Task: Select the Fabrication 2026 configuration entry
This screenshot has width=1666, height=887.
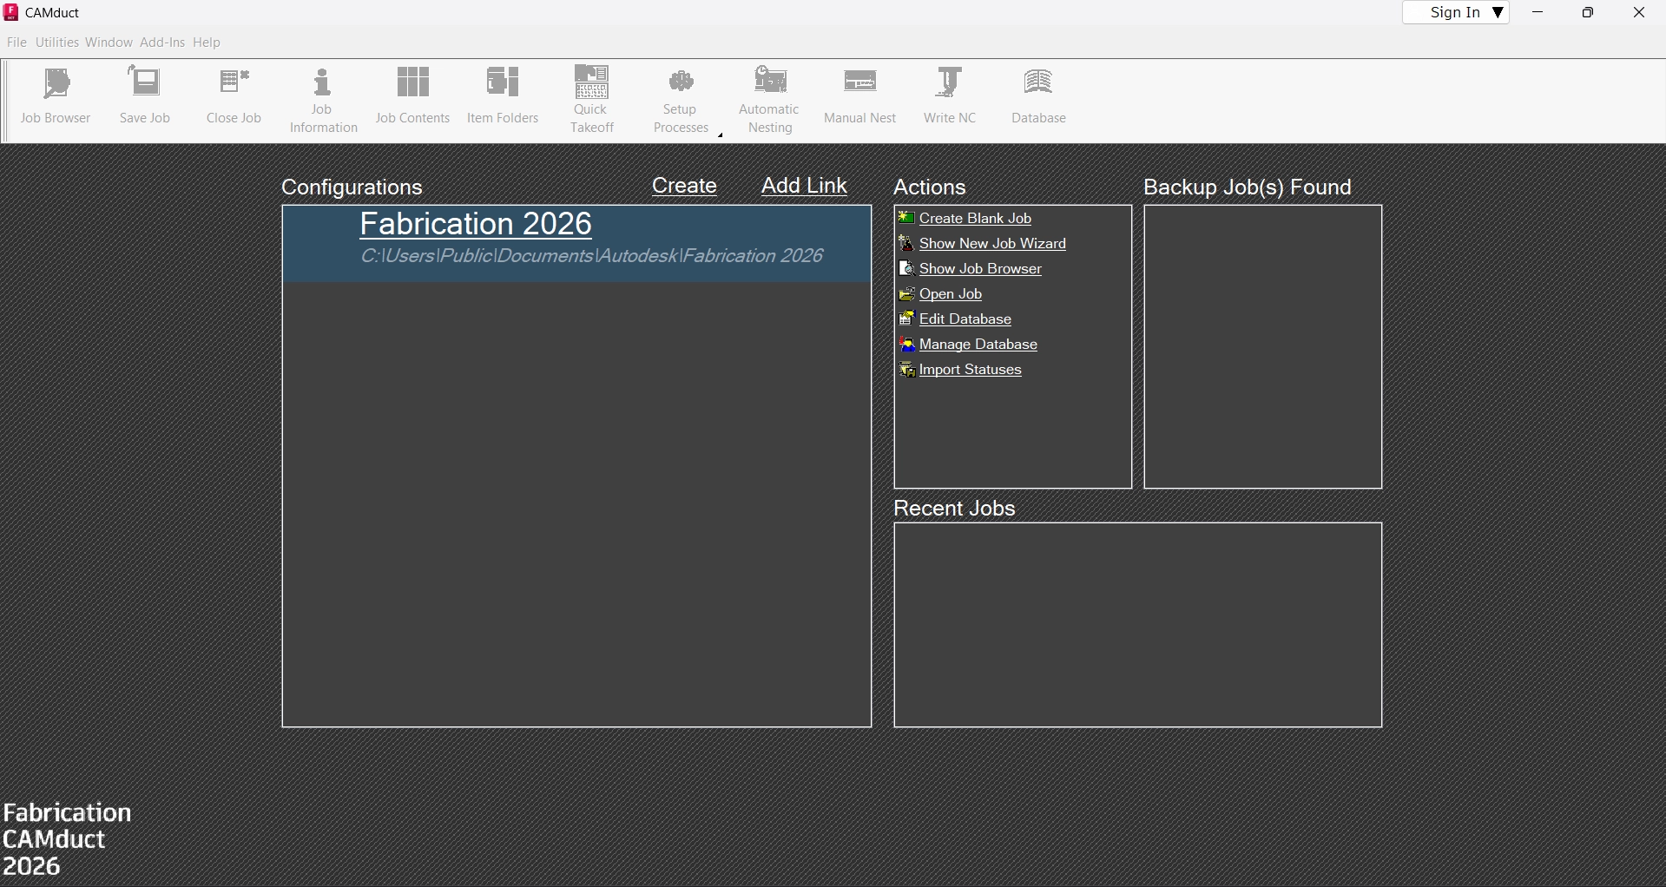Action: pos(476,225)
